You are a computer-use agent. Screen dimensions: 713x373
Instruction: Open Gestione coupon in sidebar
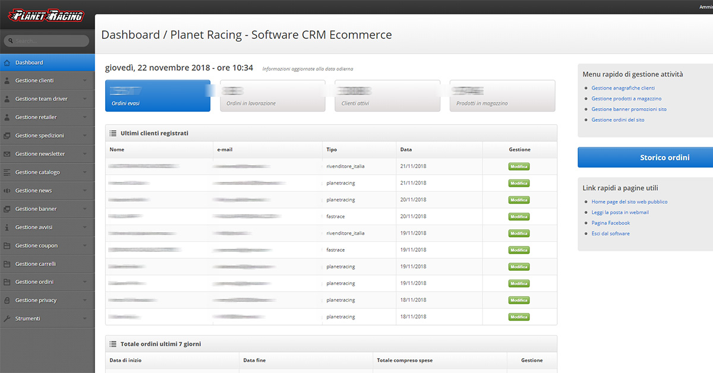tap(48, 245)
